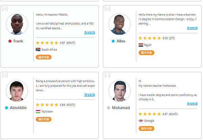
Task: Click the Georgia flag icon
Action: [141, 120]
